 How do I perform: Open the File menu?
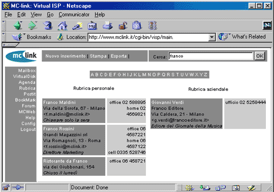click(8, 15)
